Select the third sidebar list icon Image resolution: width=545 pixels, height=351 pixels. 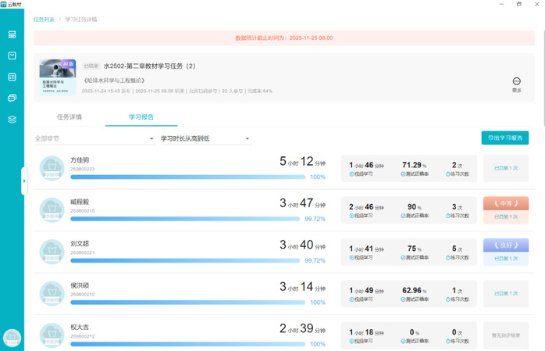(12, 77)
